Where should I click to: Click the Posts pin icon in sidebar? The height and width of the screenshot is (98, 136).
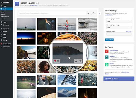pyautogui.click(x=1, y=6)
